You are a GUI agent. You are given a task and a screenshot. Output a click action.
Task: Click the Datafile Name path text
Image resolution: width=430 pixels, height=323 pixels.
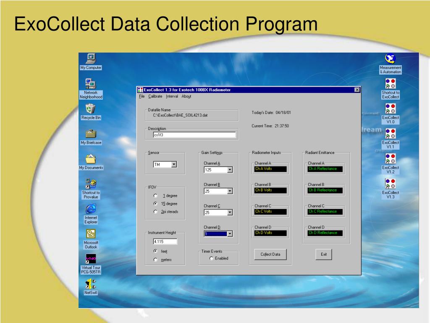tap(180, 115)
